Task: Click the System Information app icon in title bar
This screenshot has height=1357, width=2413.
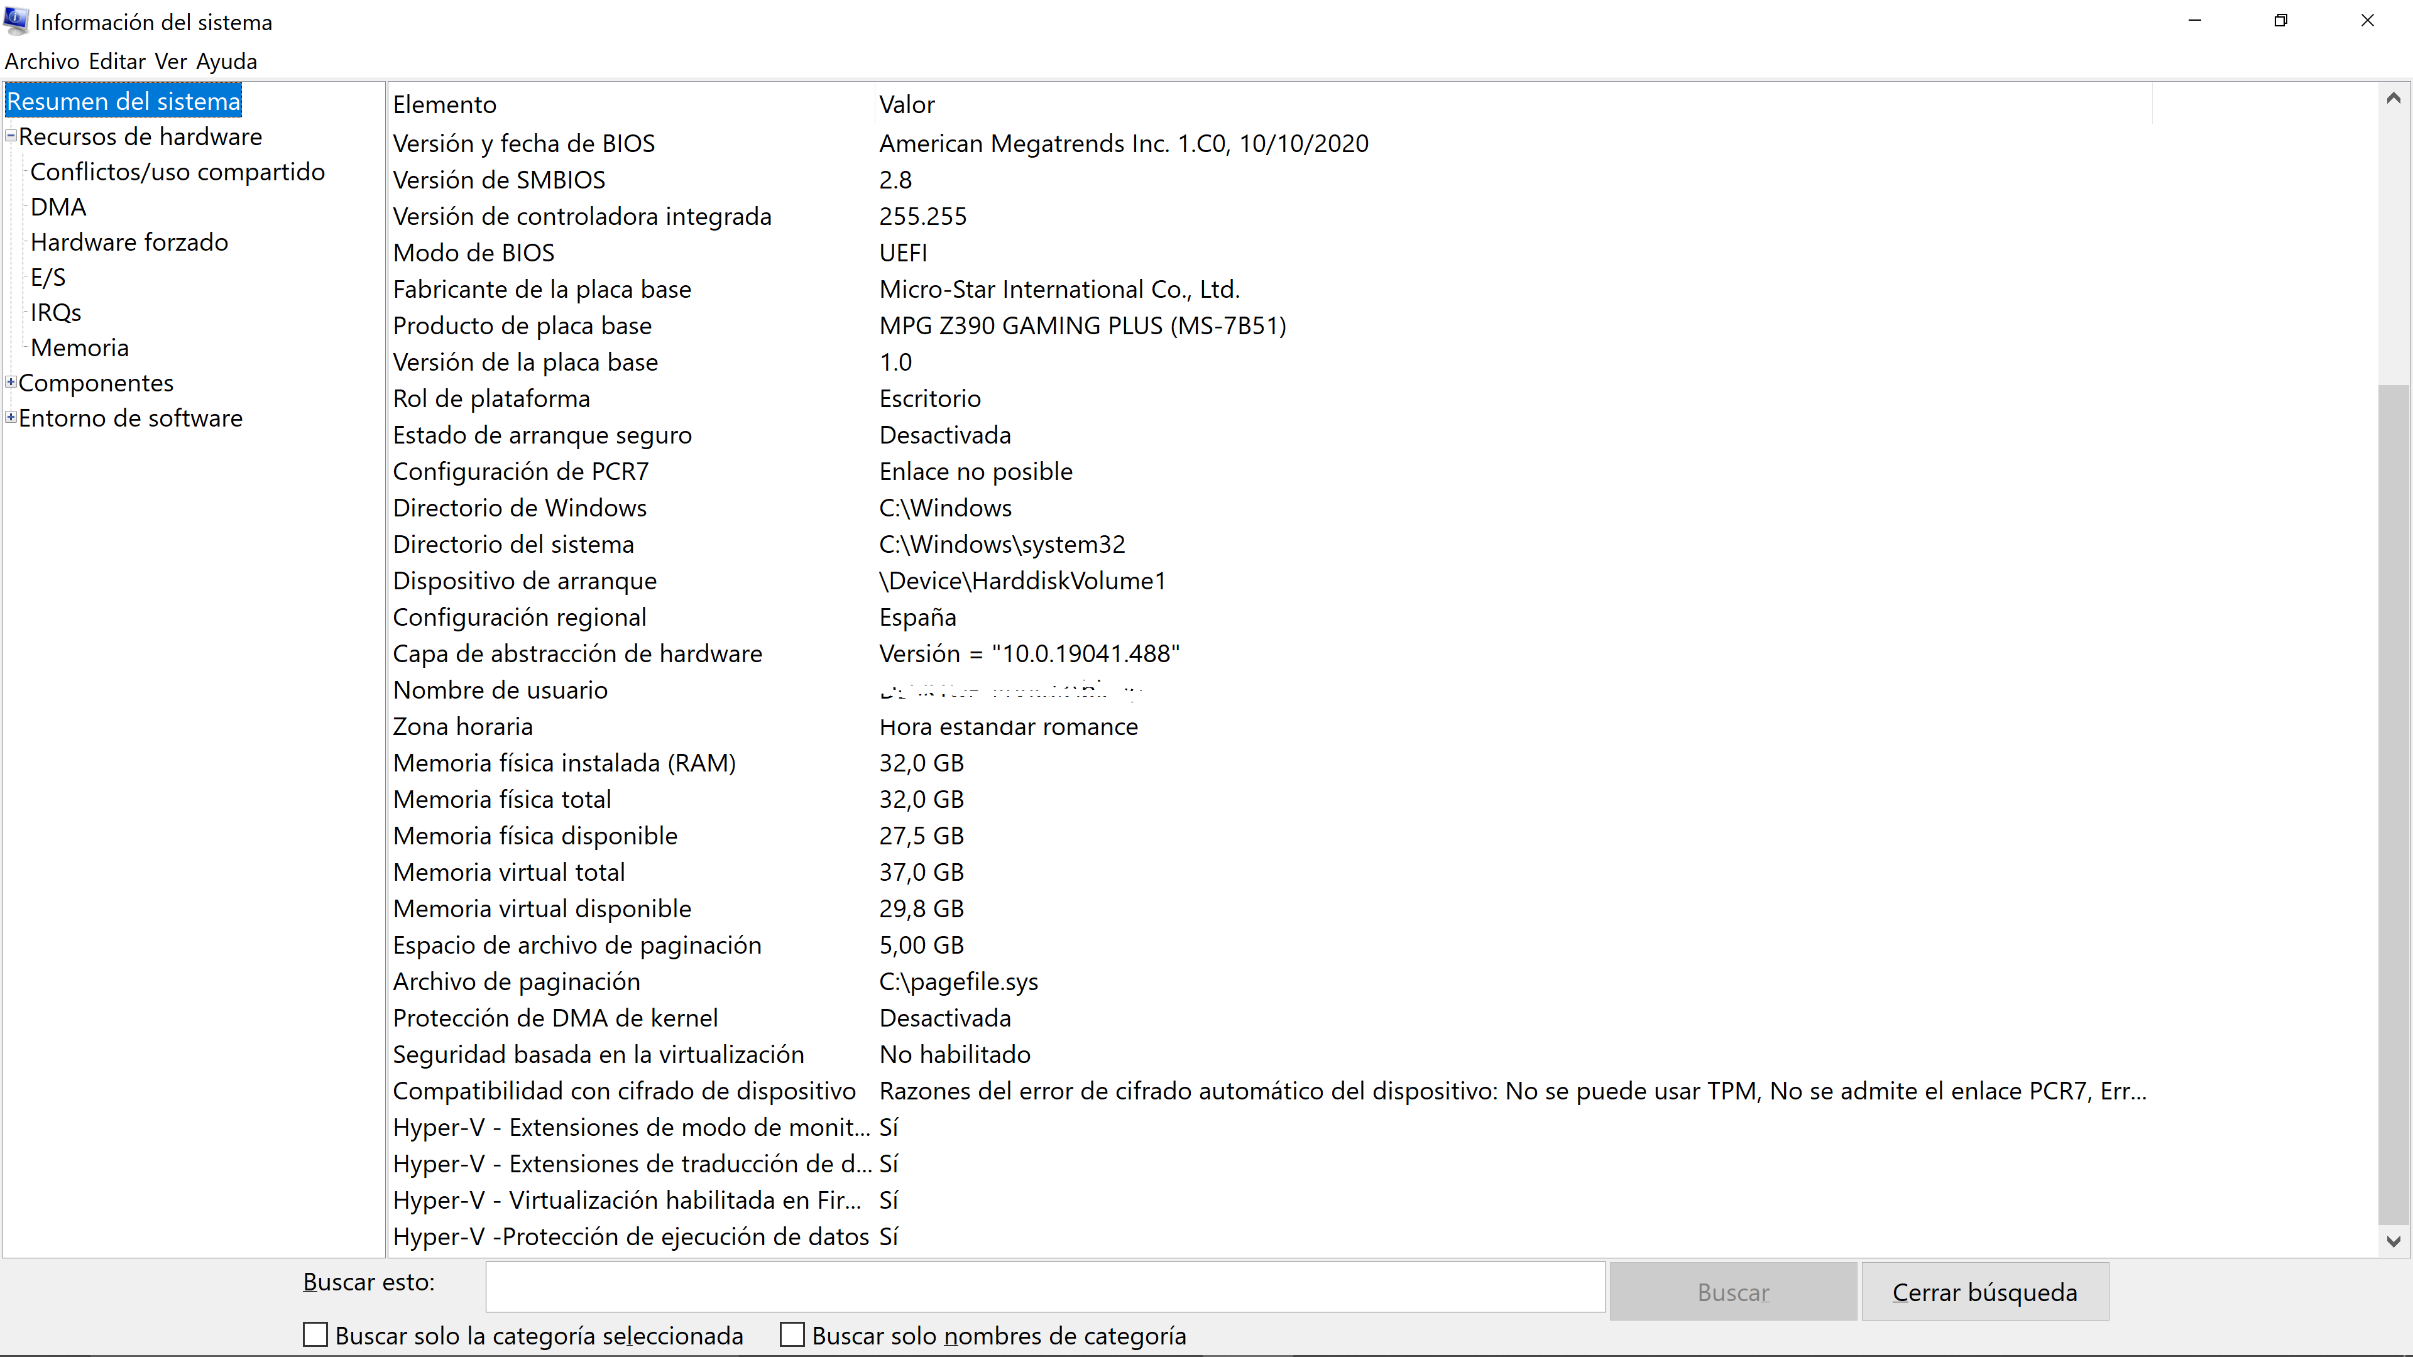Action: [x=16, y=21]
